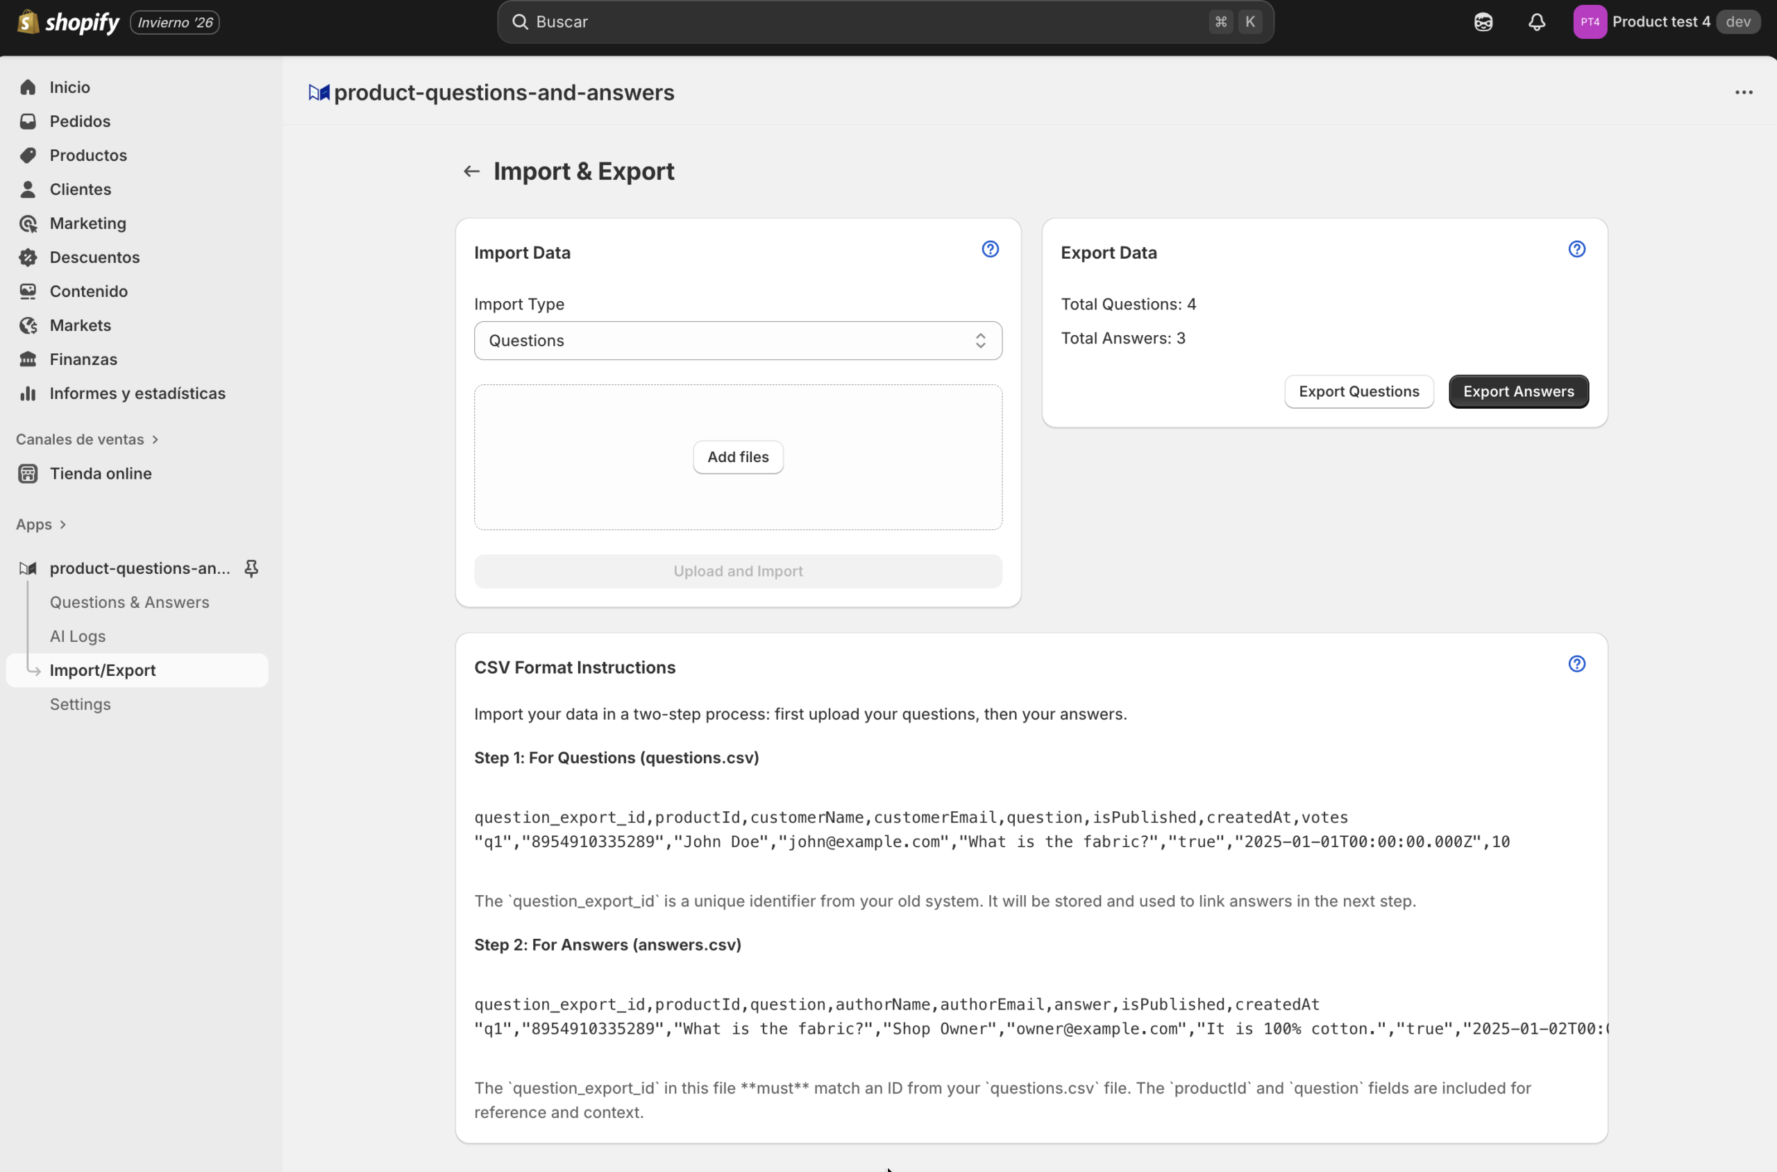
Task: Open the notifications bell
Action: click(1536, 22)
